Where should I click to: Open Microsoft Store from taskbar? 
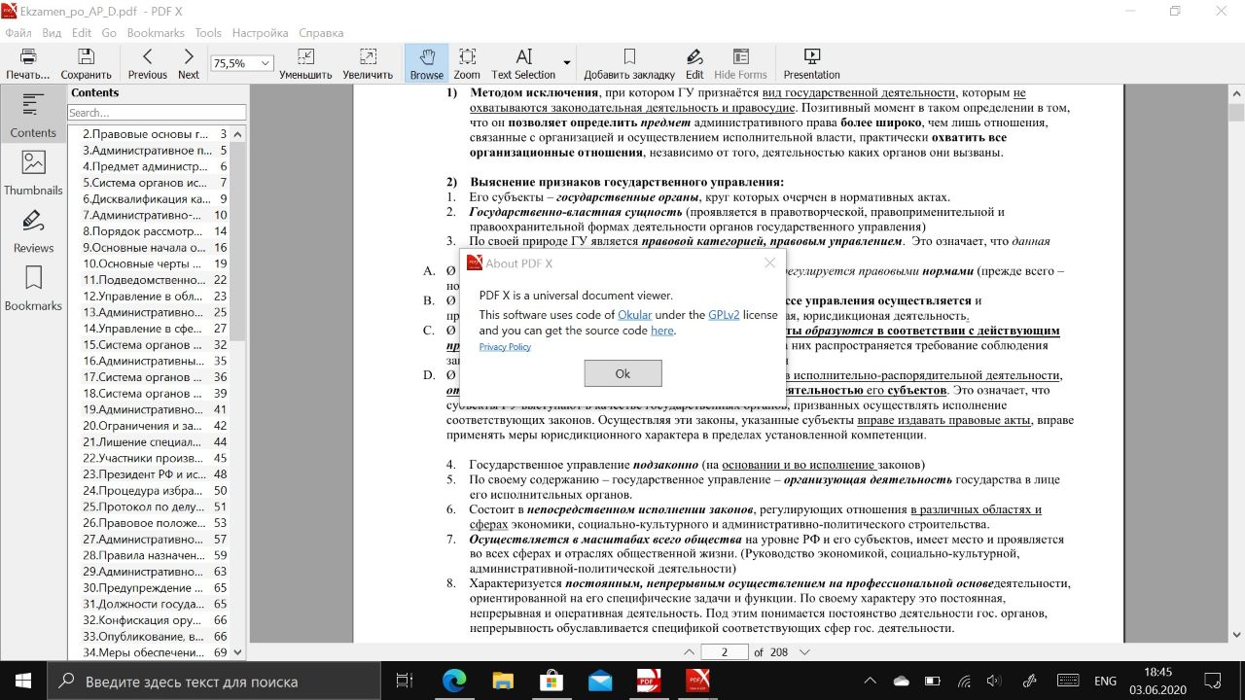(x=551, y=681)
